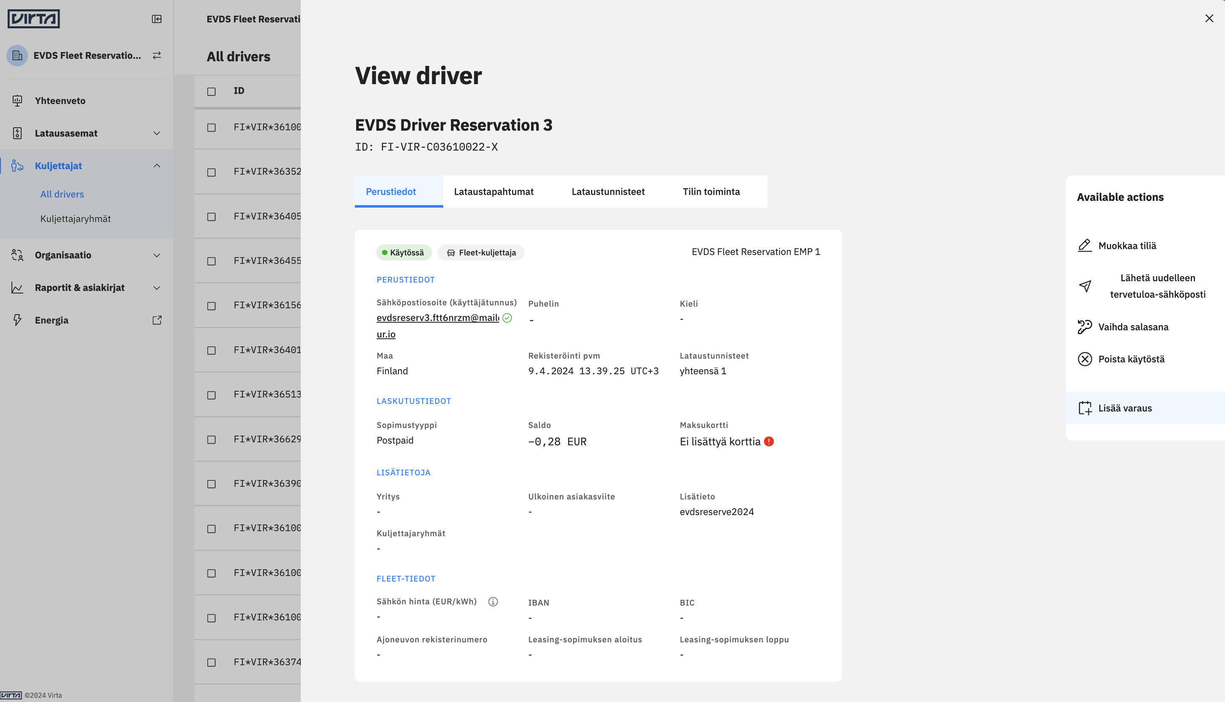Select All drivers in sidebar submenu
1225x702 pixels.
(62, 194)
